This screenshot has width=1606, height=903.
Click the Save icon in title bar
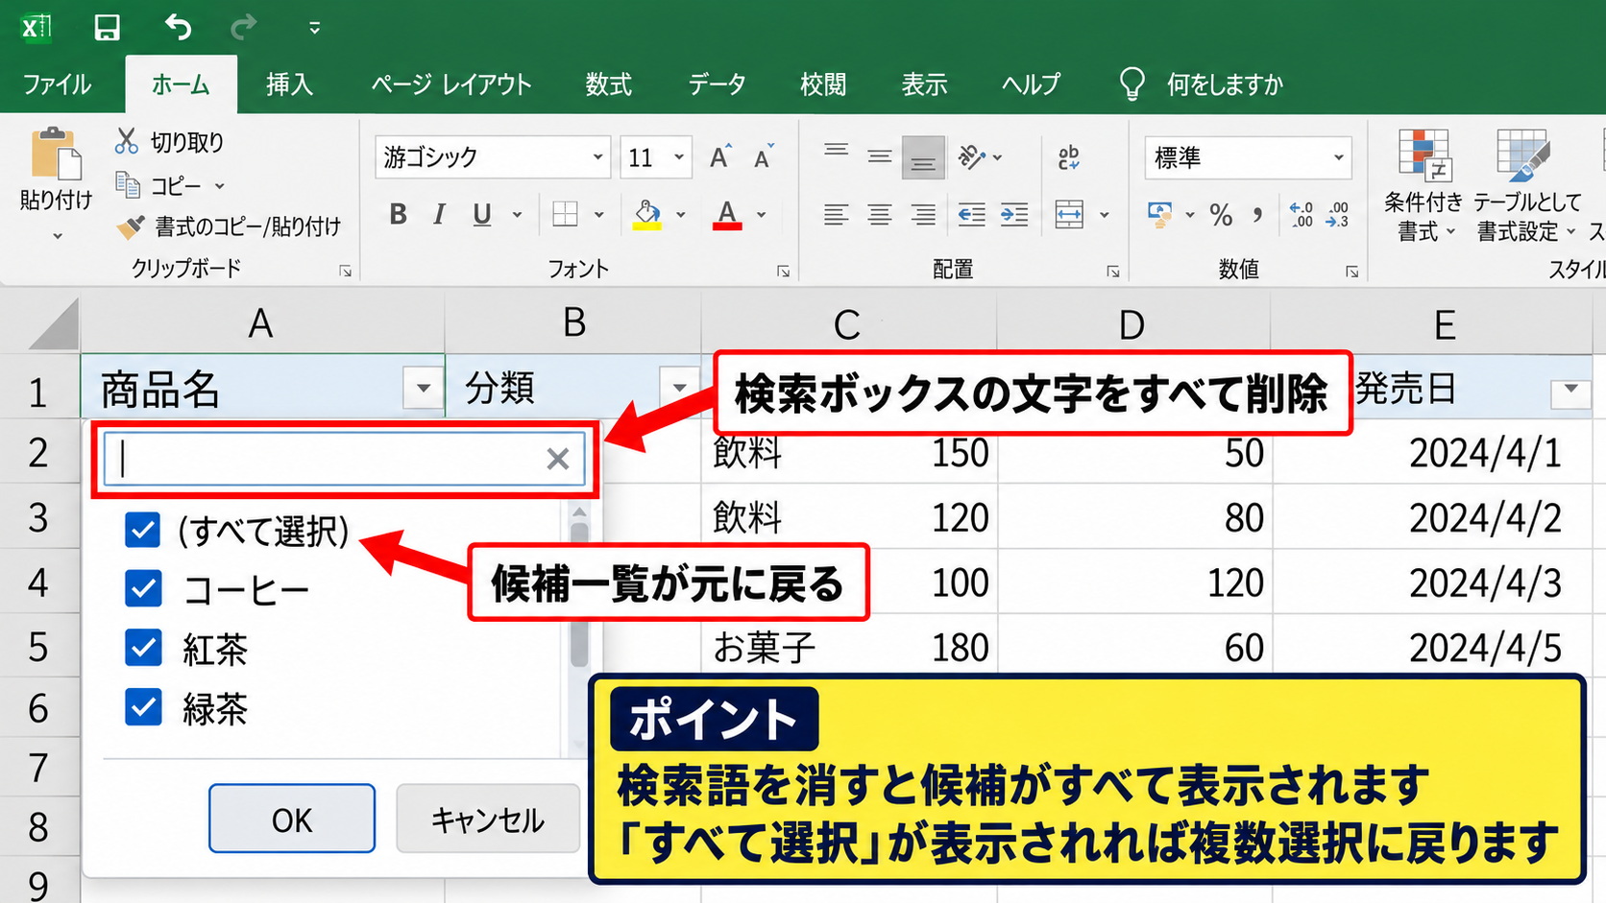[107, 27]
